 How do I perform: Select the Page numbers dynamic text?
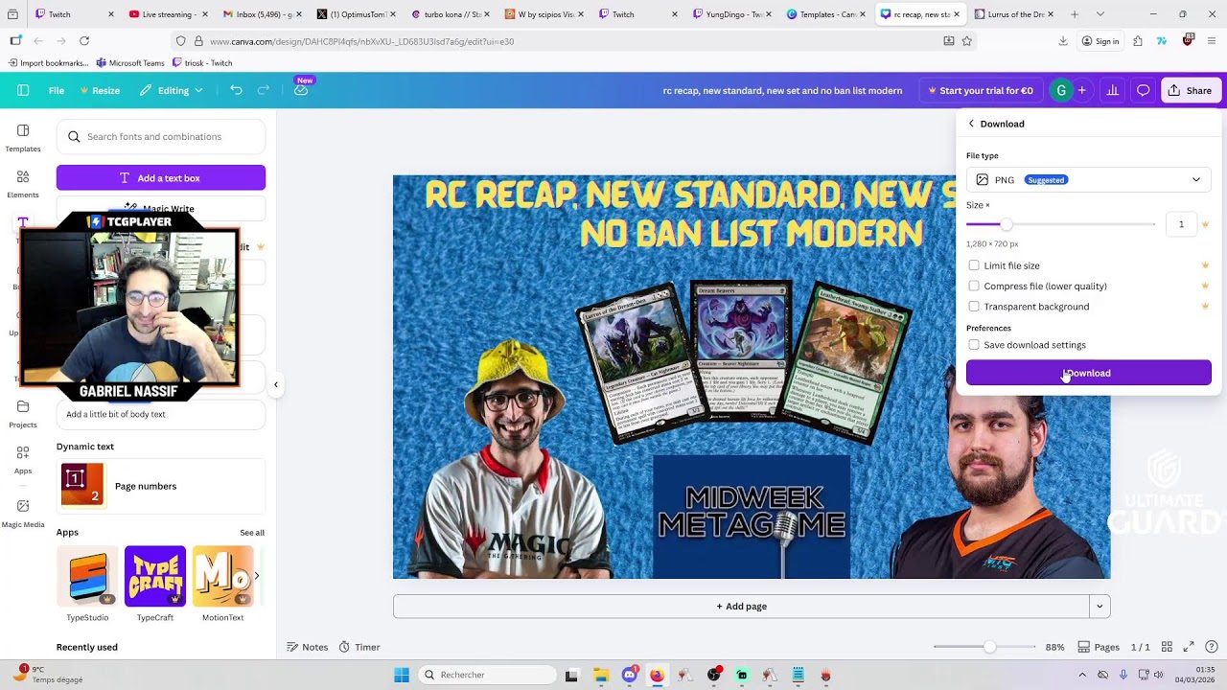[161, 486]
